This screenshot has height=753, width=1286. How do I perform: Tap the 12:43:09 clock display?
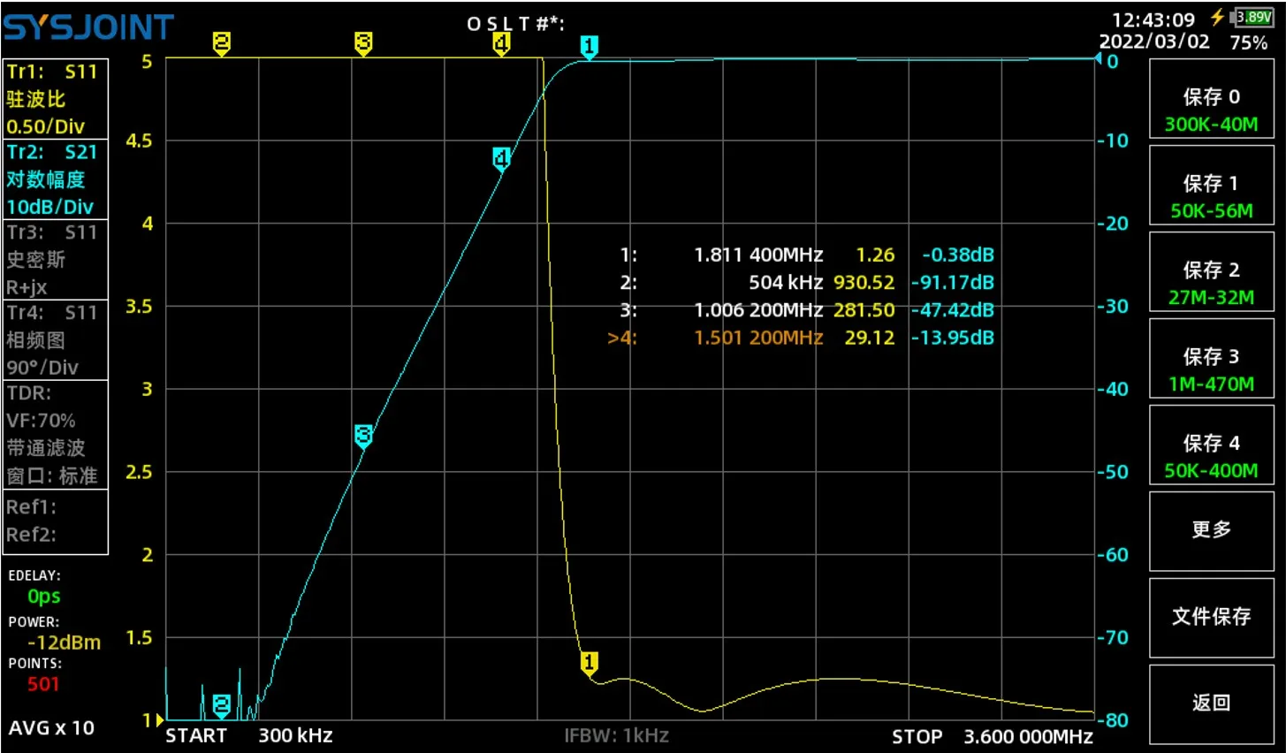point(1153,19)
